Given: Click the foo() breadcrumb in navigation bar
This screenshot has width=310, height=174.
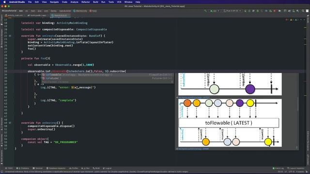Looking at the screenshot, I should pyautogui.click(x=93, y=11).
